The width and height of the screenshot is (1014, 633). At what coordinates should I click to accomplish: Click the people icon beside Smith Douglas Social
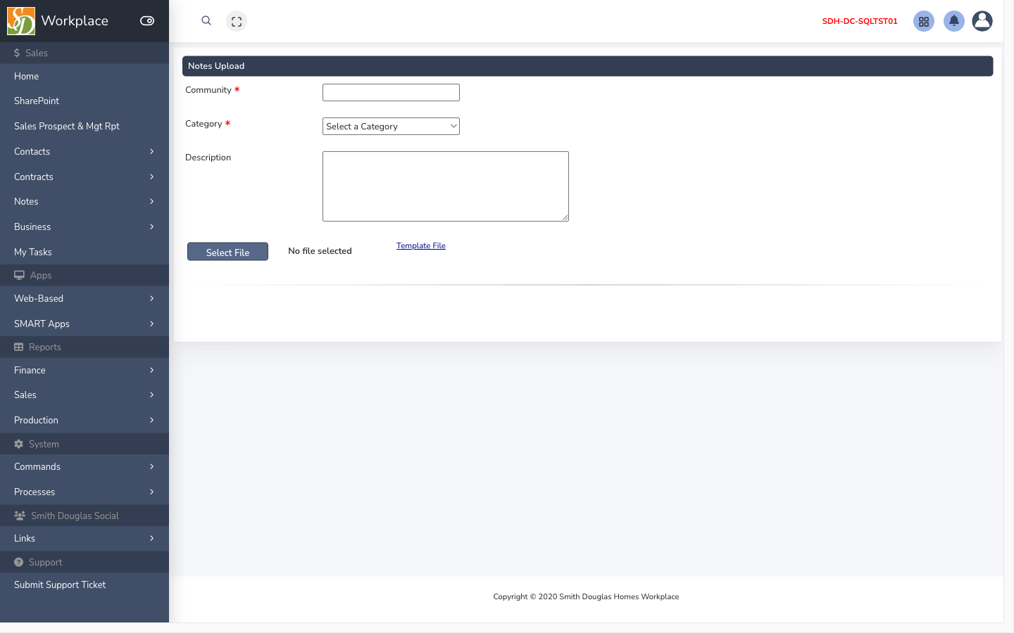pos(20,516)
